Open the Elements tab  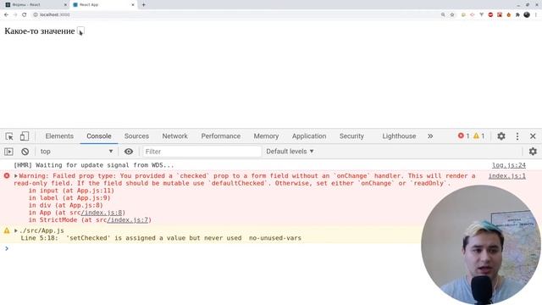[x=59, y=136]
